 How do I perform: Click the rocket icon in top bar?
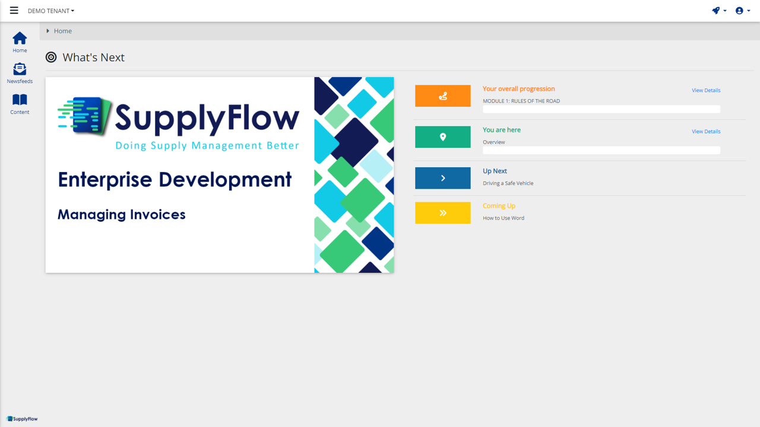click(716, 11)
